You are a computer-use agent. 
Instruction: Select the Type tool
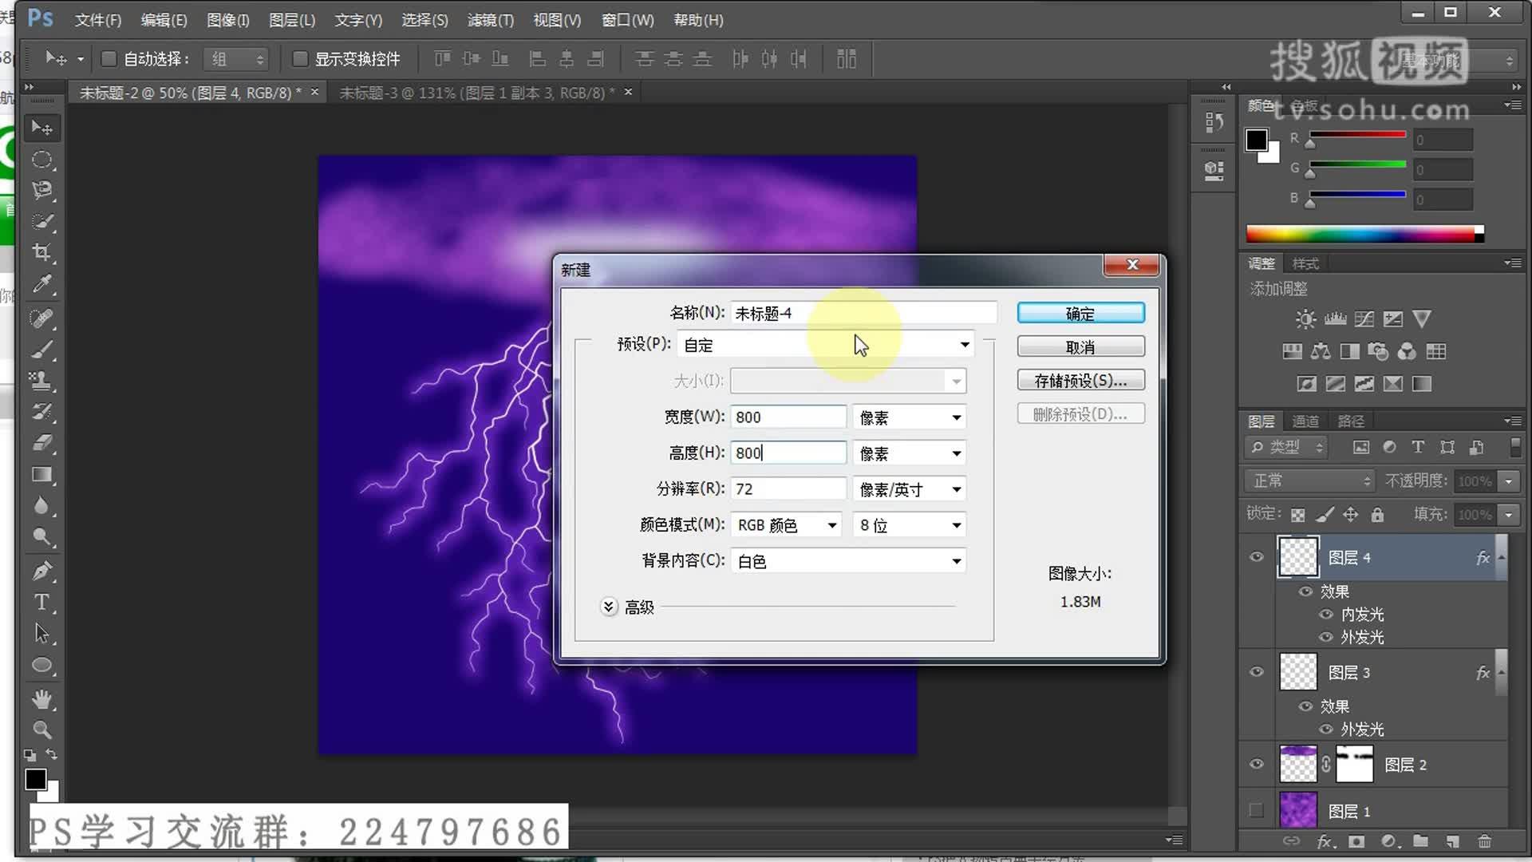coord(42,603)
